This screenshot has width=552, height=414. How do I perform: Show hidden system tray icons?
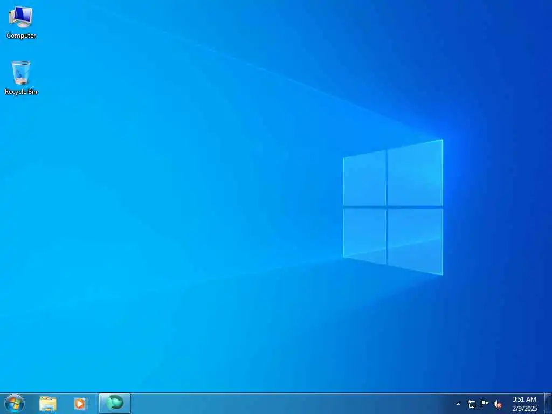pyautogui.click(x=458, y=404)
